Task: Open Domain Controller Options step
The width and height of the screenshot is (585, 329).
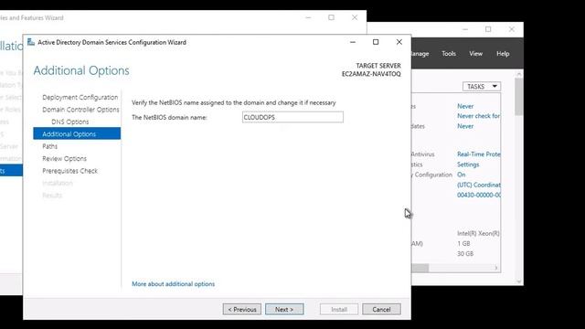Action: pyautogui.click(x=80, y=110)
